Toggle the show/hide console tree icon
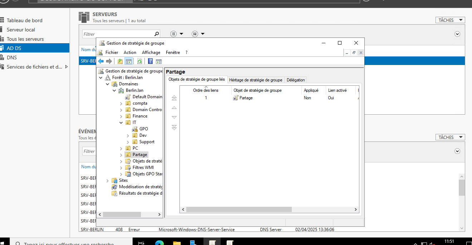The width and height of the screenshot is (472, 245). 129,61
